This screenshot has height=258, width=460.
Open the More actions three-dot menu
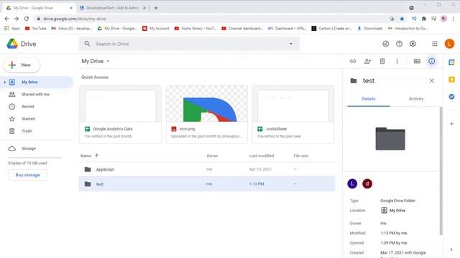(397, 61)
